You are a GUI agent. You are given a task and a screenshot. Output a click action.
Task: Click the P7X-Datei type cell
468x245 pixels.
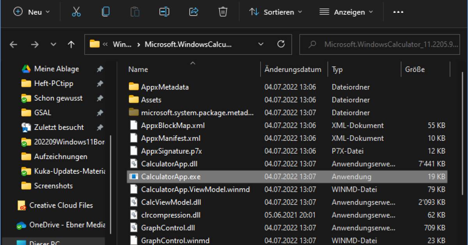[x=347, y=151]
